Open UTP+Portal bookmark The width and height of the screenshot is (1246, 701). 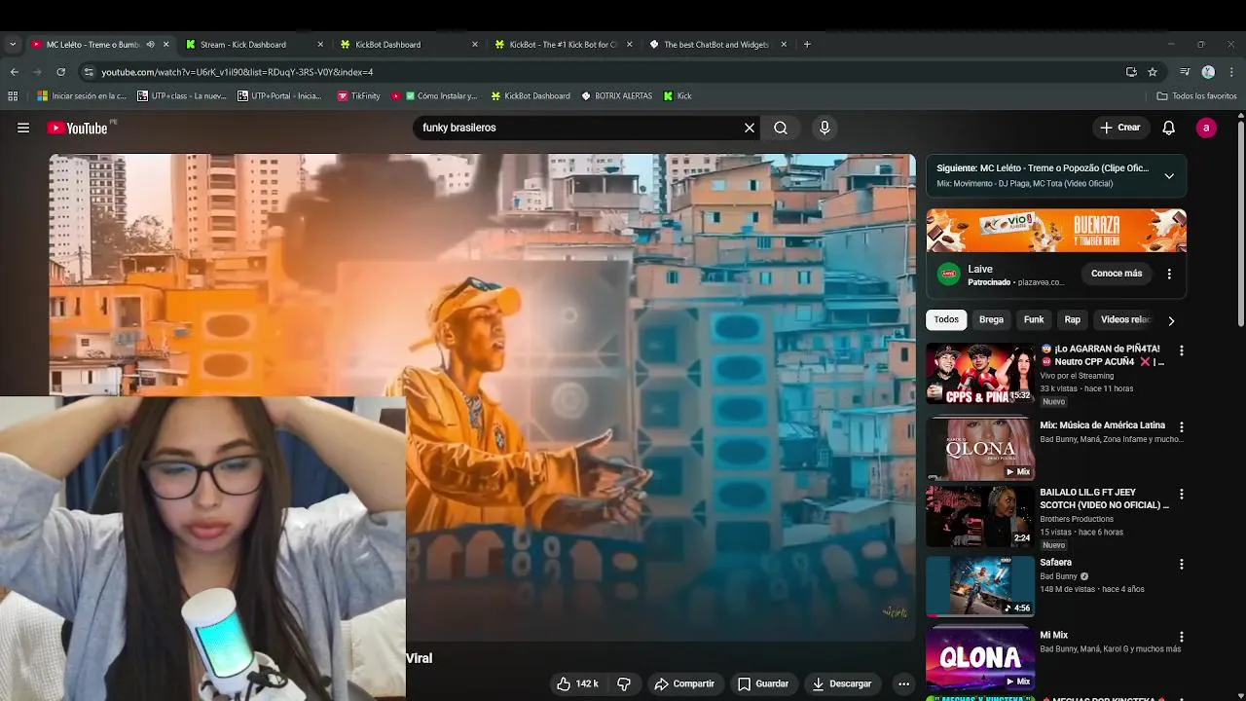point(279,95)
